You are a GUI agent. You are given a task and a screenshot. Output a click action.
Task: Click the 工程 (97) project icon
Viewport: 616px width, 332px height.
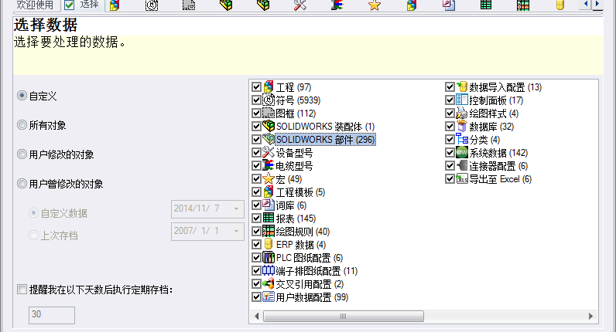point(269,86)
